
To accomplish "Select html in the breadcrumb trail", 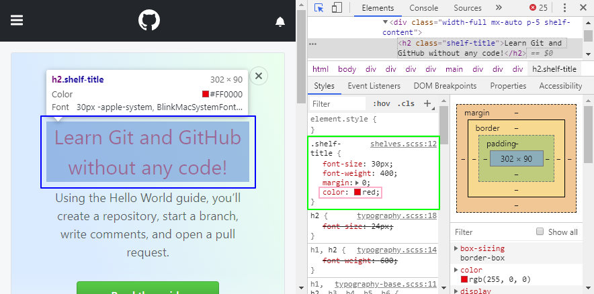I will 320,69.
